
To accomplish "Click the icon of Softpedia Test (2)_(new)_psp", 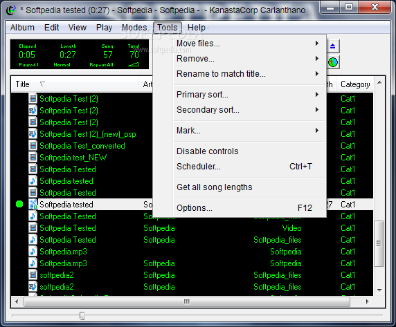I will coord(33,134).
